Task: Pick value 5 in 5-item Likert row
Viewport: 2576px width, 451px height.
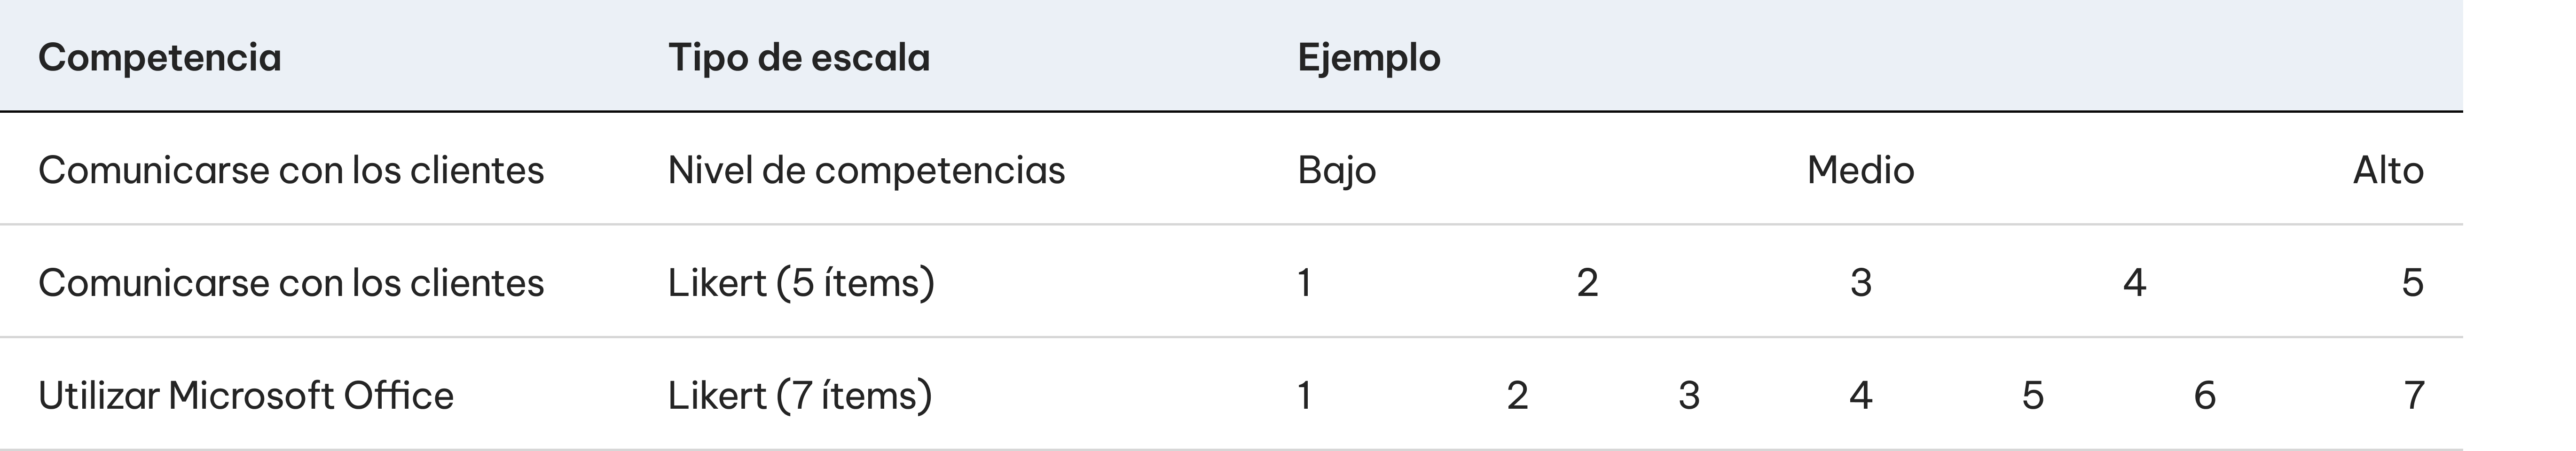Action: click(2412, 283)
